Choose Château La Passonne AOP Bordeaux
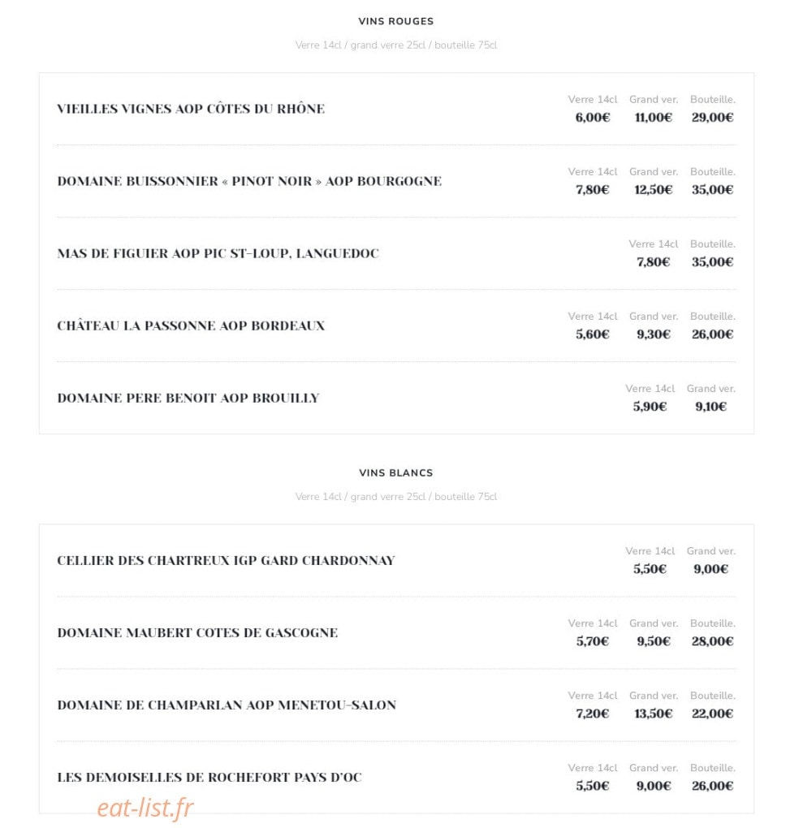Screen dimensions: 803x828 click(191, 326)
